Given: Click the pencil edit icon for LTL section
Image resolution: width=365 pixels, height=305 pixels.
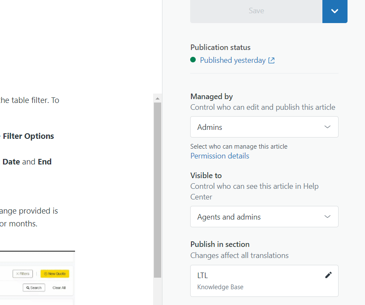Looking at the screenshot, I should point(328,275).
